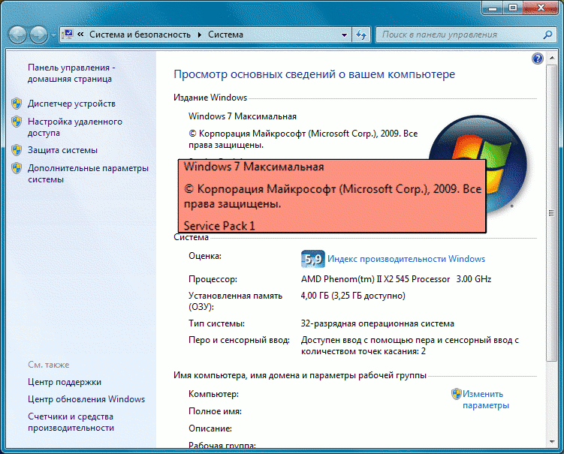Click the vertical scrollbar thumb
The height and width of the screenshot is (454, 564).
tap(551, 213)
